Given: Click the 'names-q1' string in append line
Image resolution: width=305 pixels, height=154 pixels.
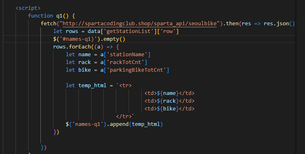Looking at the screenshot, I should point(87,124).
